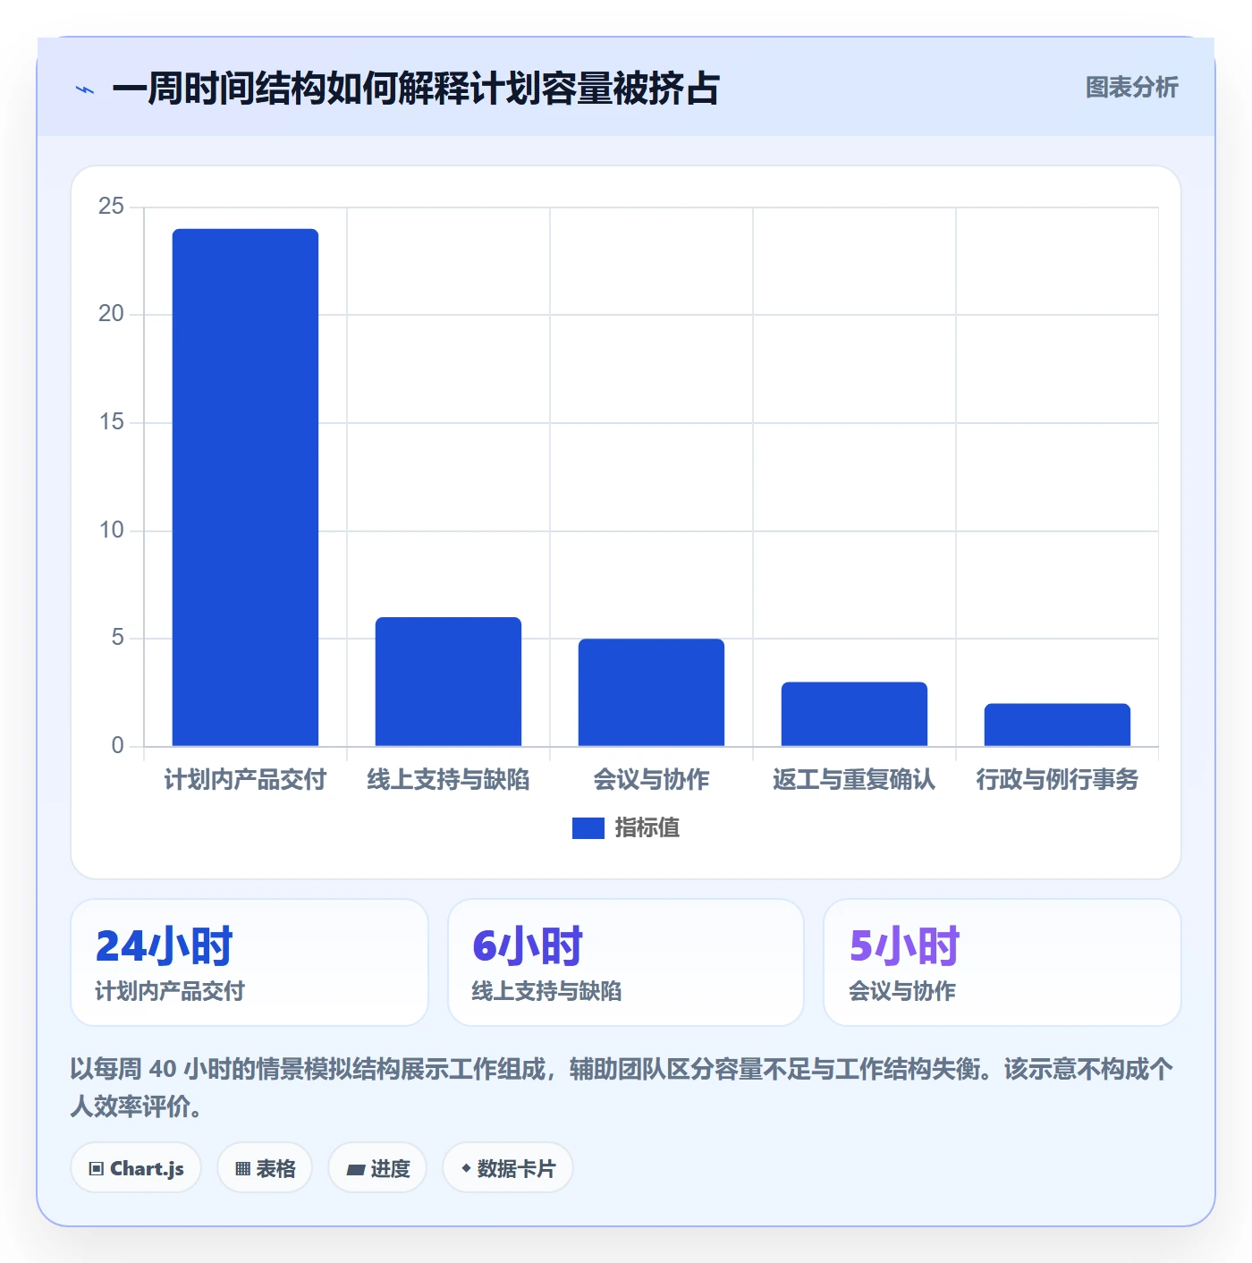Click the 行政与例行事务 bar in chart
The height and width of the screenshot is (1263, 1252).
(1057, 725)
